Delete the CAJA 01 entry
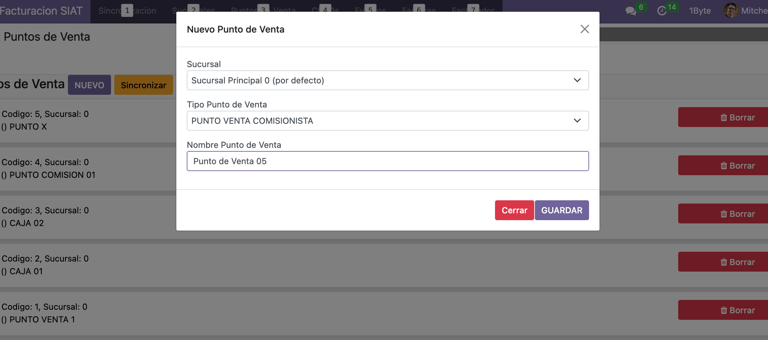 737,262
